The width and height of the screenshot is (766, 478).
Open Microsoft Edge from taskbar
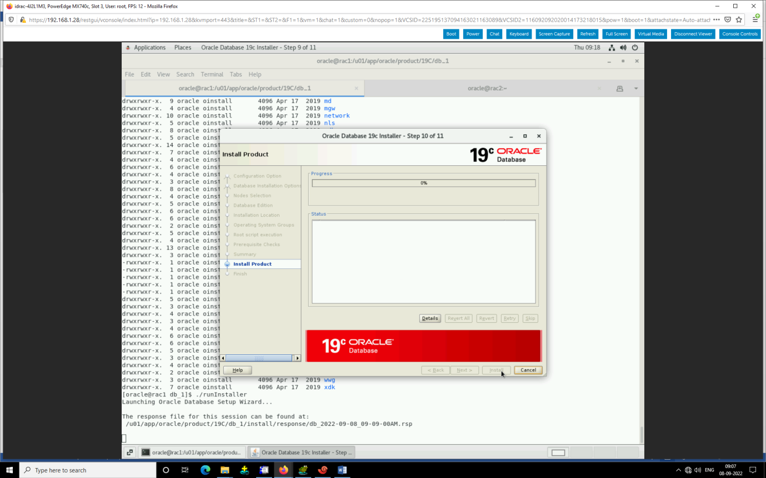coord(205,470)
